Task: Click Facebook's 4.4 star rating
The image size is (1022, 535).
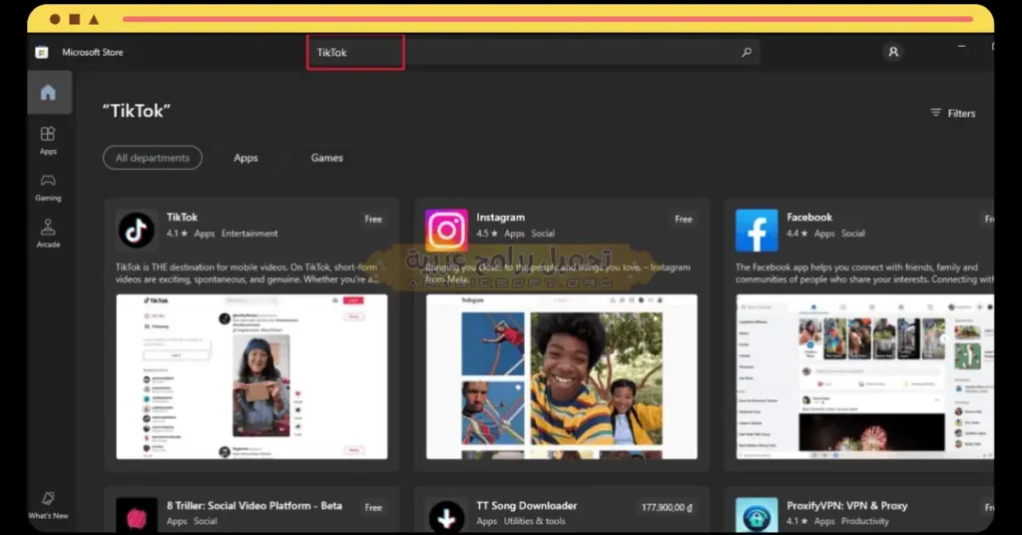Action: click(x=797, y=234)
